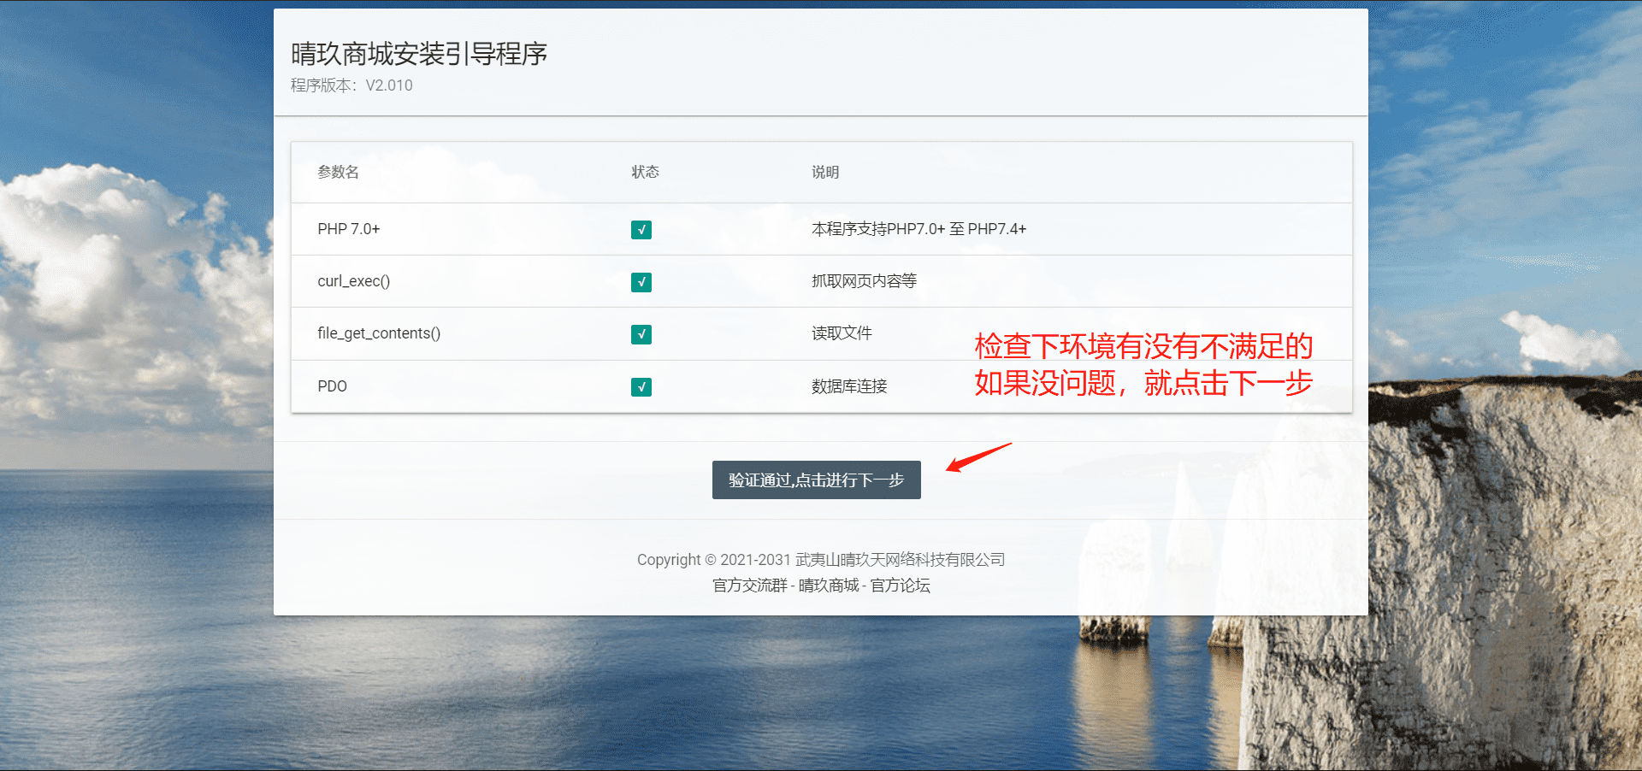Select the 参数名 column header

[x=338, y=172]
